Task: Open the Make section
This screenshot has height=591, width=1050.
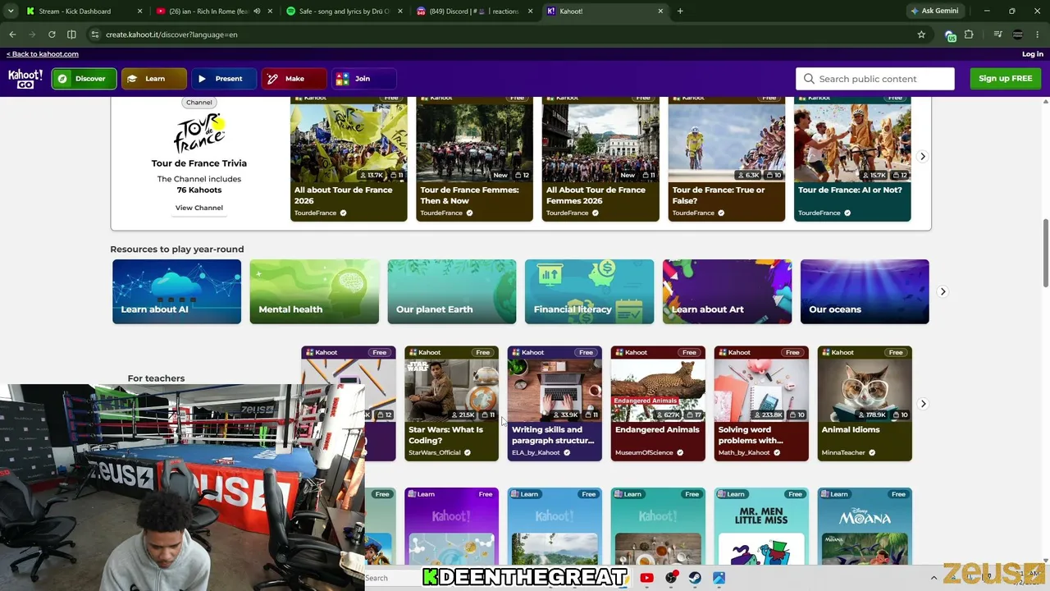Action: (294, 79)
